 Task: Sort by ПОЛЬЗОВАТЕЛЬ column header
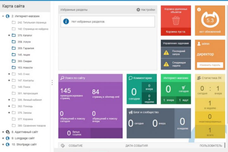pyautogui.click(x=211, y=146)
